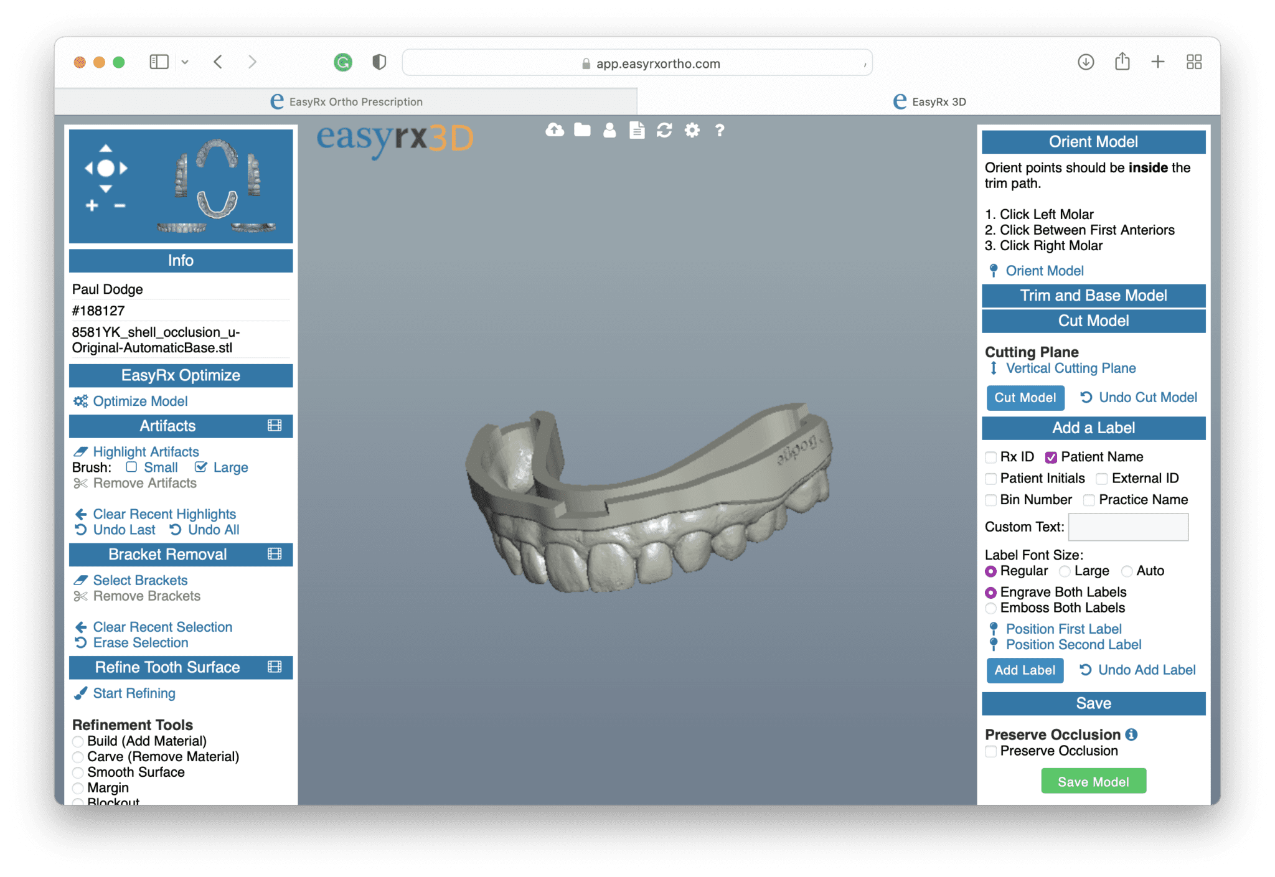The height and width of the screenshot is (877, 1275).
Task: Click the green Save Model button
Action: coord(1093,782)
